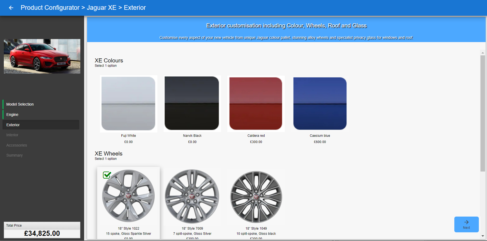Click the scrollbar down arrow
Viewport: 487px width, 241px height.
point(483,236)
